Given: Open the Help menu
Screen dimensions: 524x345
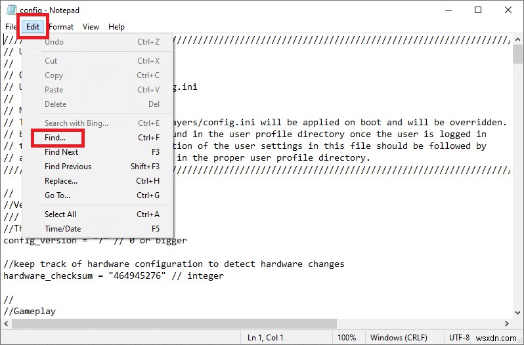Looking at the screenshot, I should (116, 27).
